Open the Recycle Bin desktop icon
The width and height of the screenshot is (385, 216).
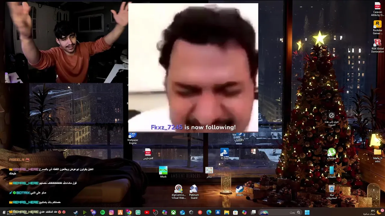(x=331, y=192)
